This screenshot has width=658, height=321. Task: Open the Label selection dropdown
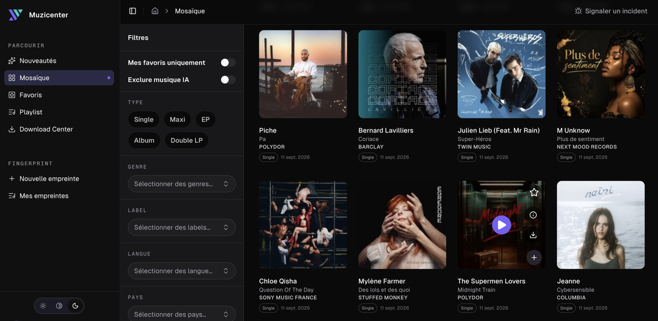pyautogui.click(x=182, y=228)
